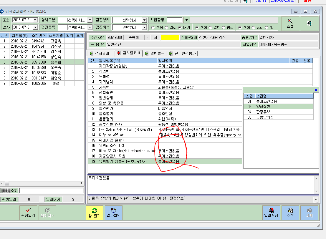Click the yellow color box beside age 51
This screenshot has width=326, height=239.
pos(170,38)
